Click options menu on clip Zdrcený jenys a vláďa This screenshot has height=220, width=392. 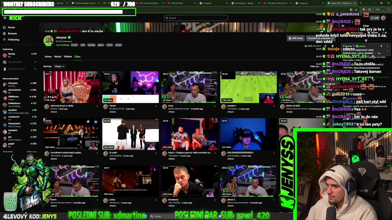point(97,106)
